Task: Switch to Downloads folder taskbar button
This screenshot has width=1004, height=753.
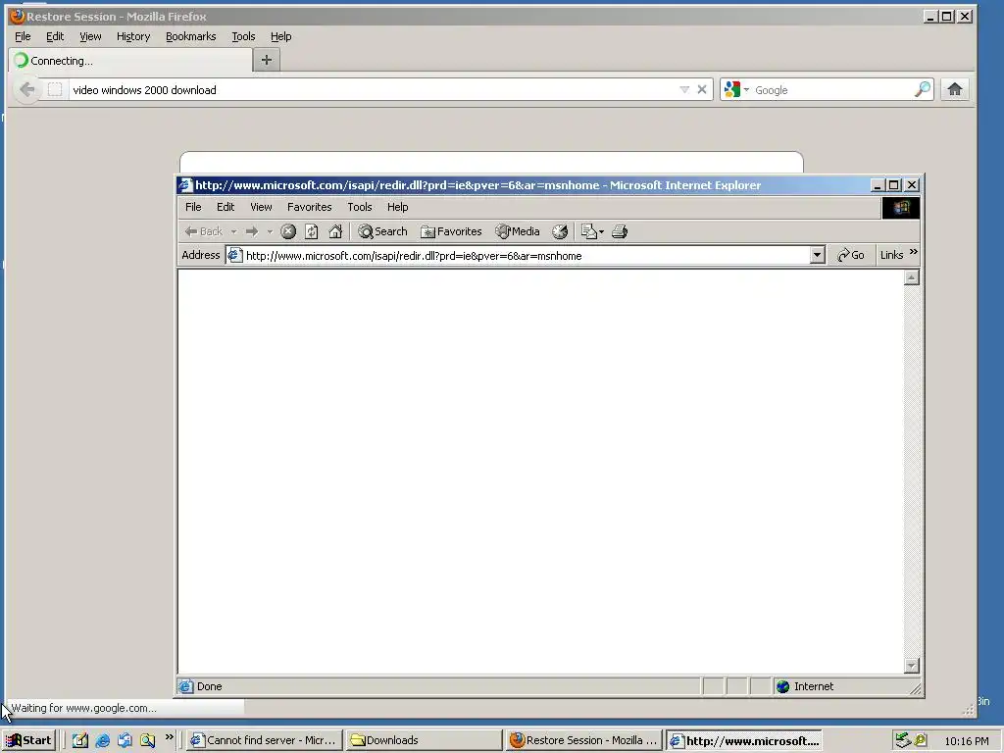Action: pyautogui.click(x=424, y=740)
